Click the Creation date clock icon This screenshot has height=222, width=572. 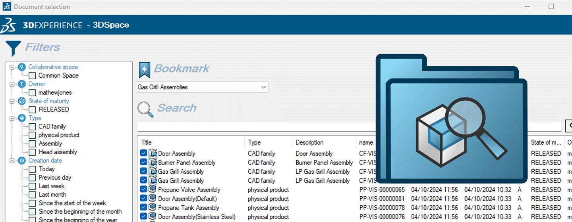point(22,161)
